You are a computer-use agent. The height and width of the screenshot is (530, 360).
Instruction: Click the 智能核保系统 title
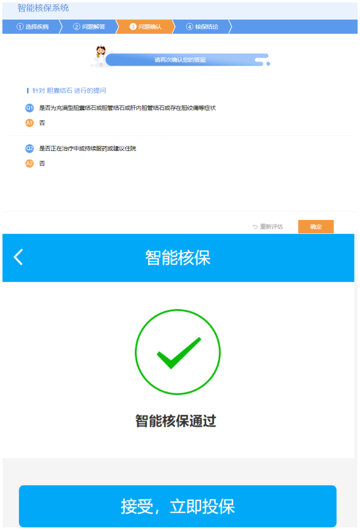(x=43, y=8)
